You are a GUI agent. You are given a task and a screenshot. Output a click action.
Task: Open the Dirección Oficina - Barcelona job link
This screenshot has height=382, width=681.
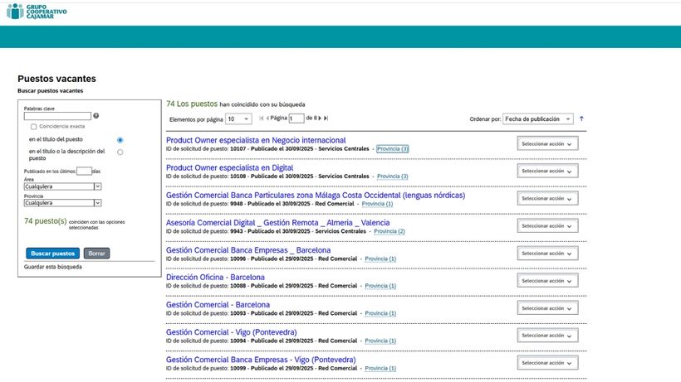coord(215,277)
